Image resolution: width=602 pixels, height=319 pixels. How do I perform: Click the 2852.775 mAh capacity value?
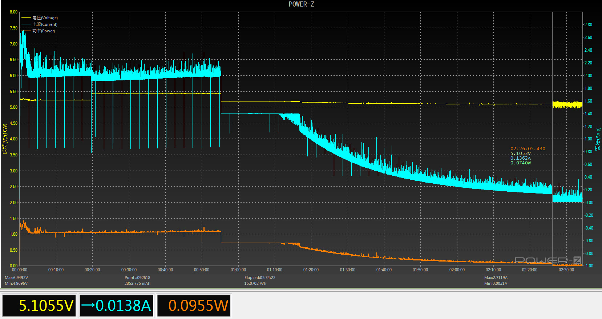click(137, 283)
